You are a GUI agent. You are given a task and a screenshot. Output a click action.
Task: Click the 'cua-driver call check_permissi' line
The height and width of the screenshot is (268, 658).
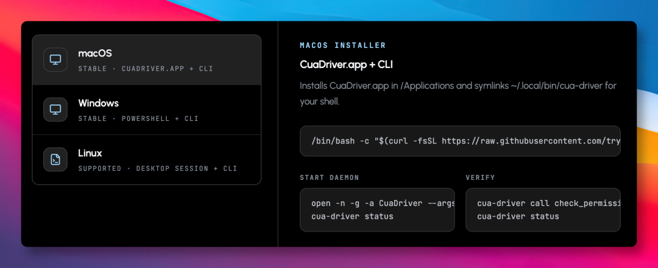(548, 204)
